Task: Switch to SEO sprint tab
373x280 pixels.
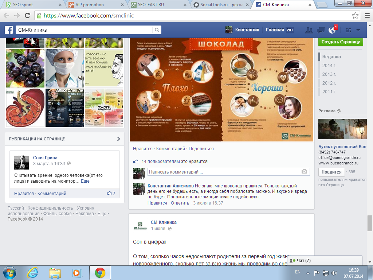Action: 33,4
